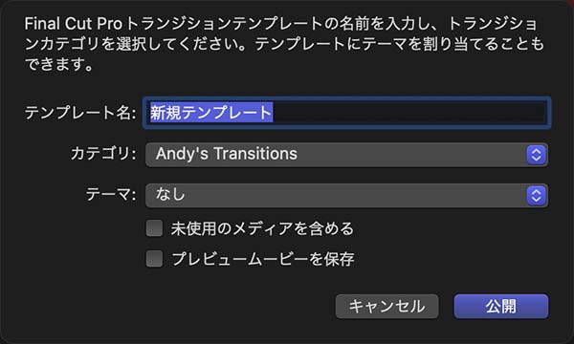
Task: Click the カテゴリ: label
Action: [x=103, y=154]
